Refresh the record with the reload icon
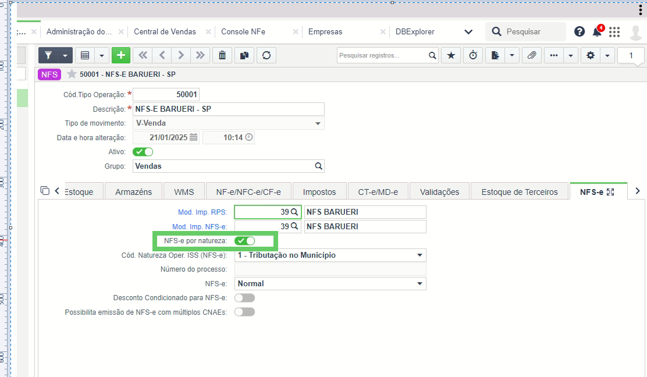The image size is (647, 377). pos(266,55)
